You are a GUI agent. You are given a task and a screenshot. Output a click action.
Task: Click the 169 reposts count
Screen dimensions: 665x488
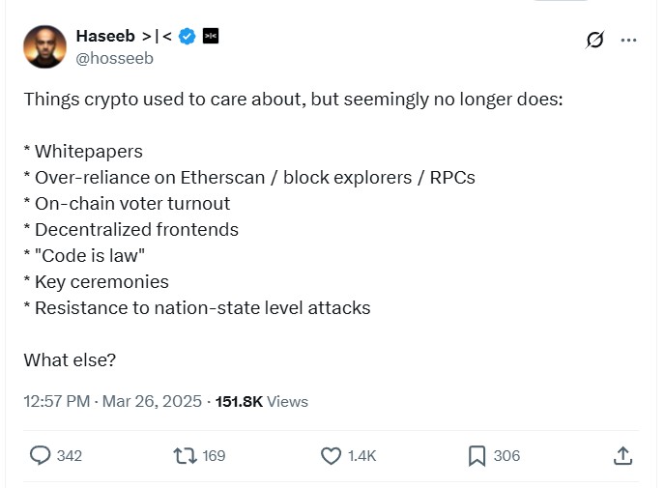[214, 455]
